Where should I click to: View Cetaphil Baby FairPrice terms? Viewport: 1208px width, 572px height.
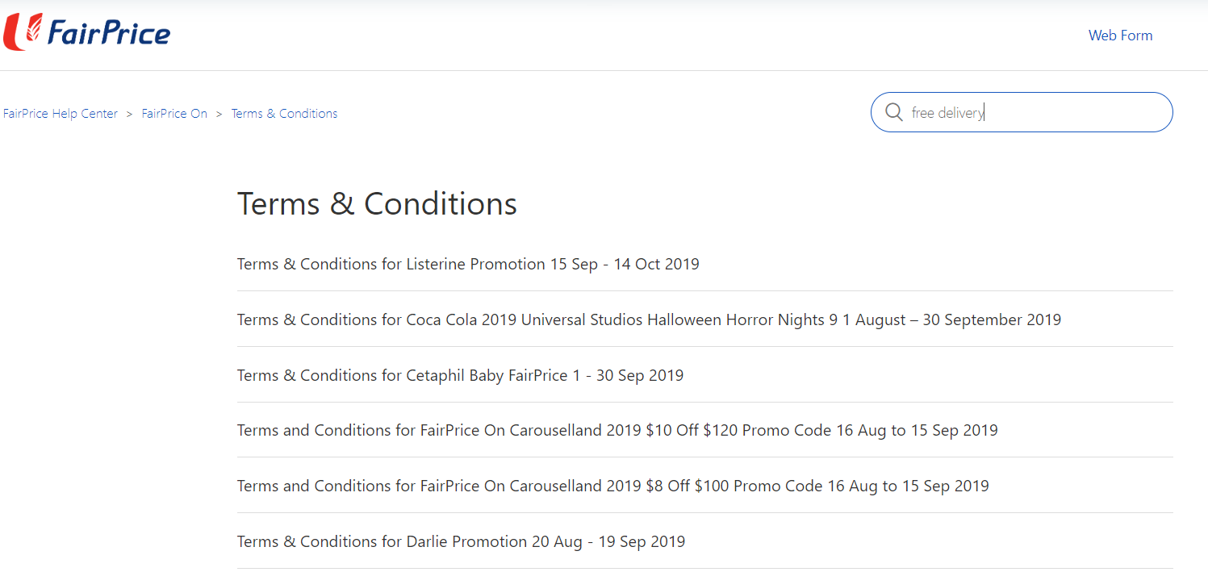click(460, 375)
